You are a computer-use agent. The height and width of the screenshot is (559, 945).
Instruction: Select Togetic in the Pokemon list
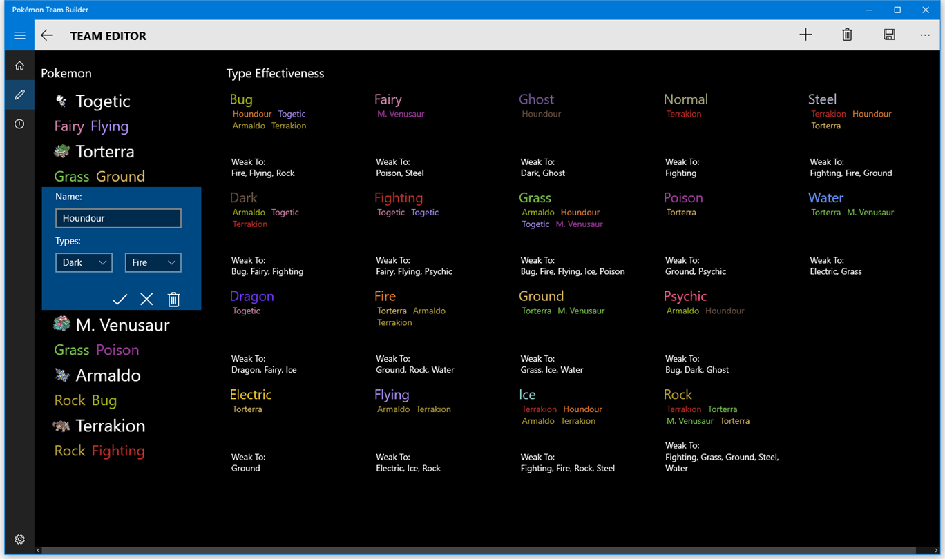(x=103, y=101)
